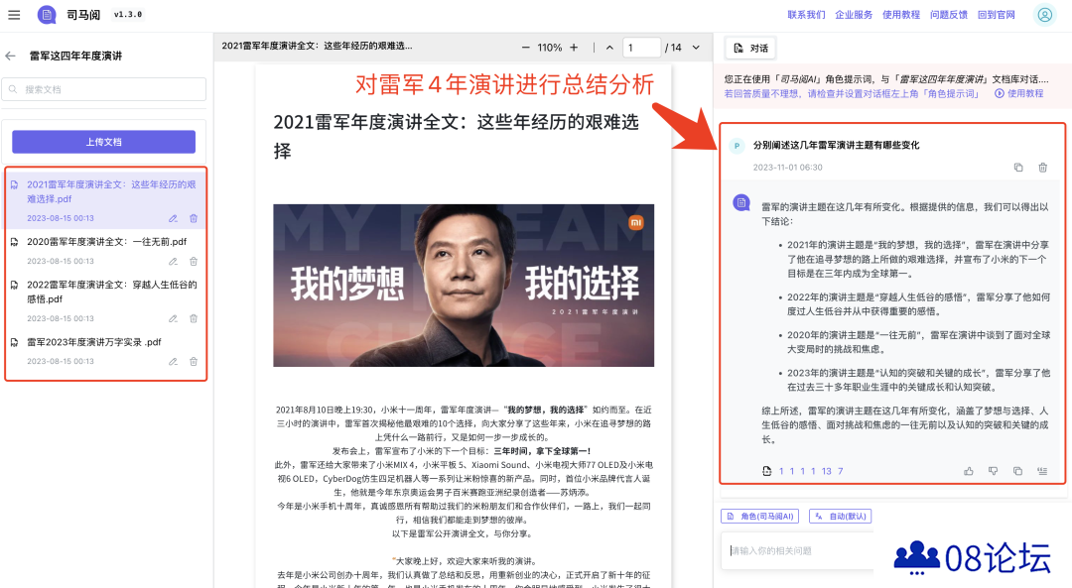Switch to the 对话 tab
This screenshot has height=588, width=1072.
point(750,48)
